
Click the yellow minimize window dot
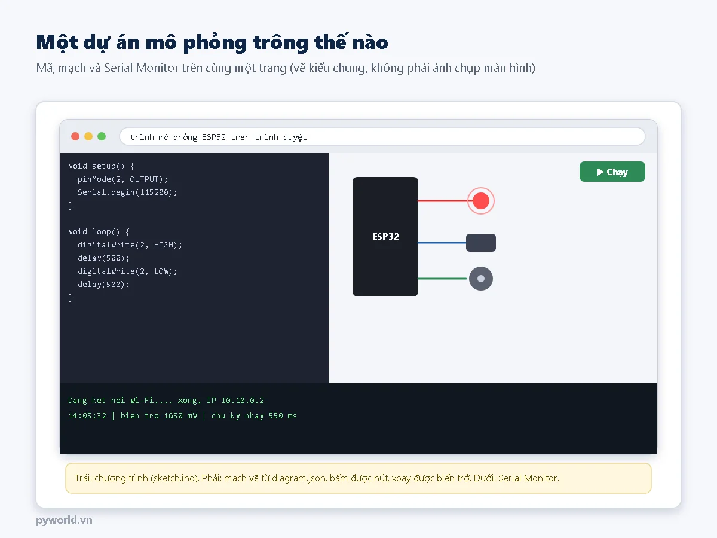(88, 136)
